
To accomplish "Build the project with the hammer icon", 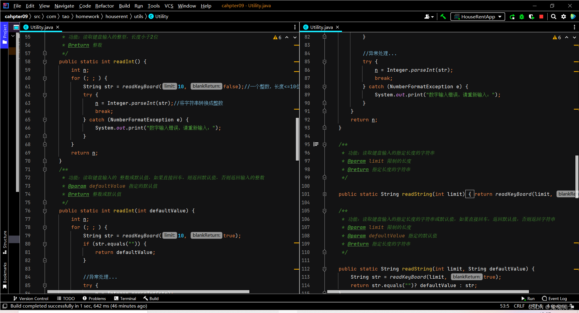I will click(443, 17).
